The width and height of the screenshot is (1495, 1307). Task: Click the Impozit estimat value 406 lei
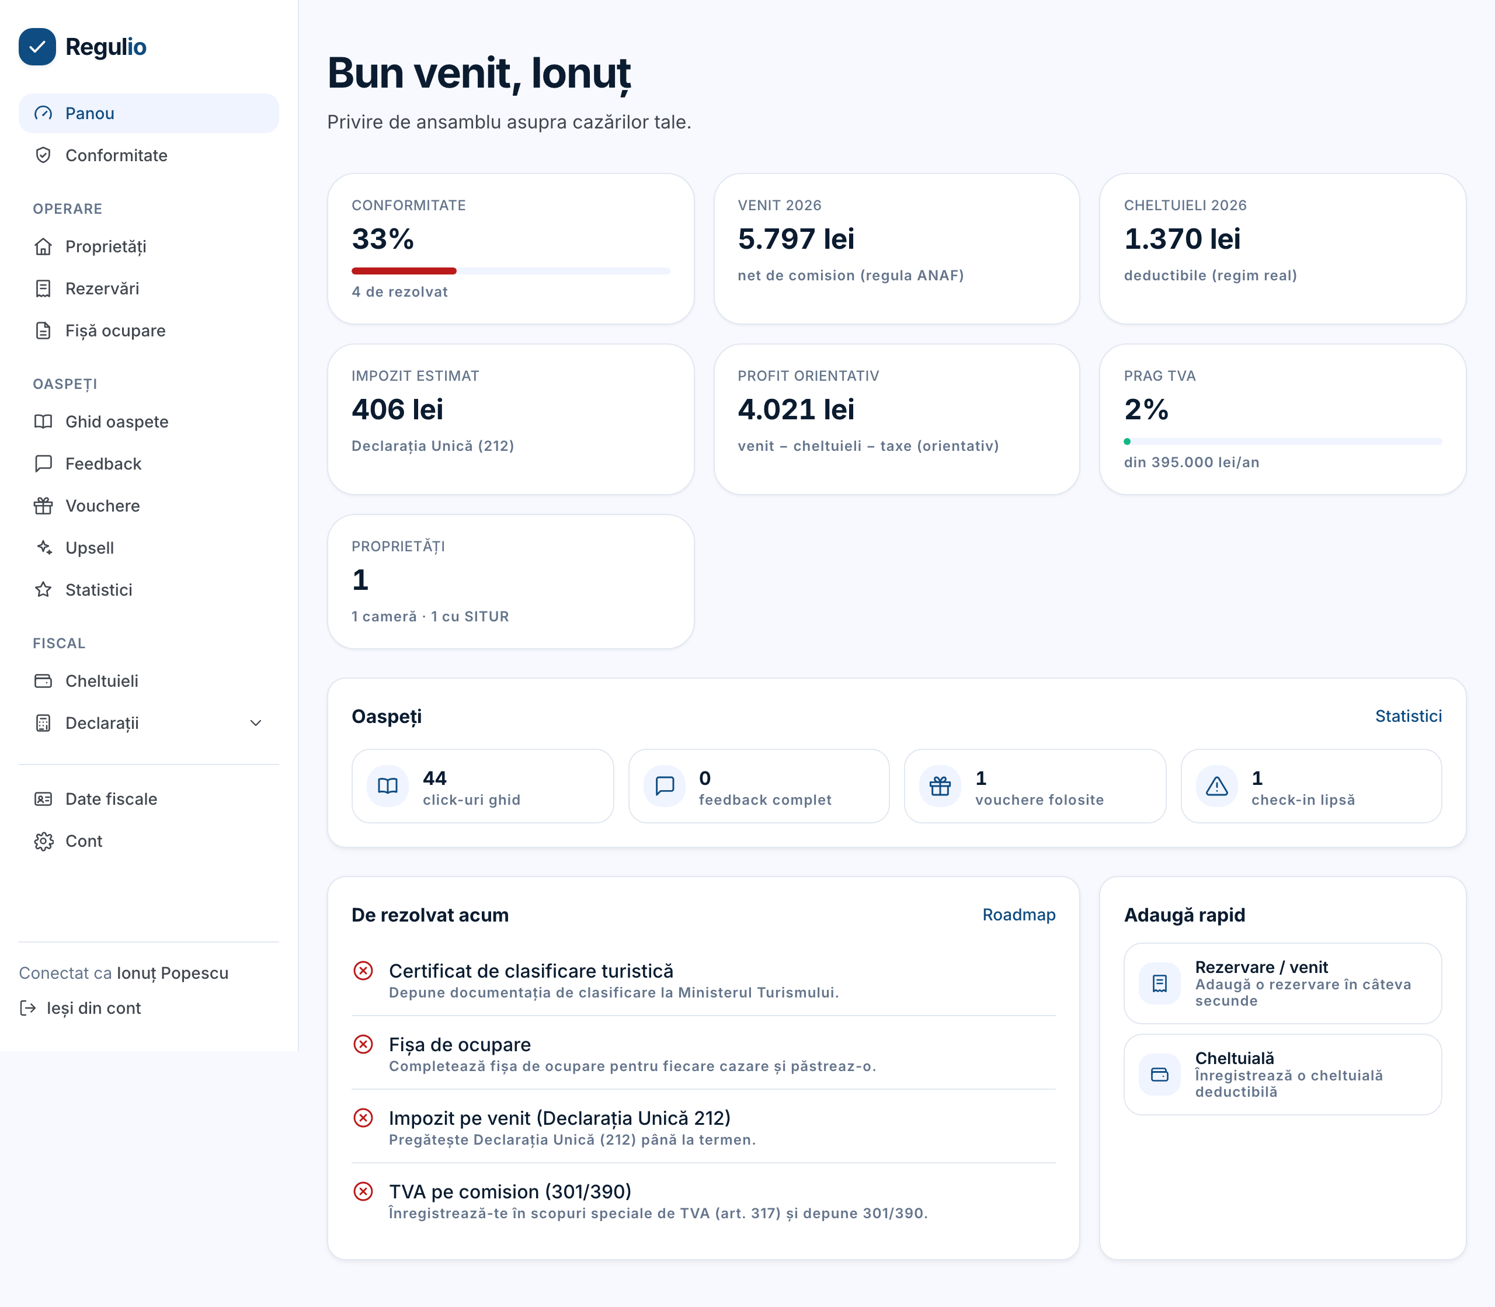pos(397,409)
